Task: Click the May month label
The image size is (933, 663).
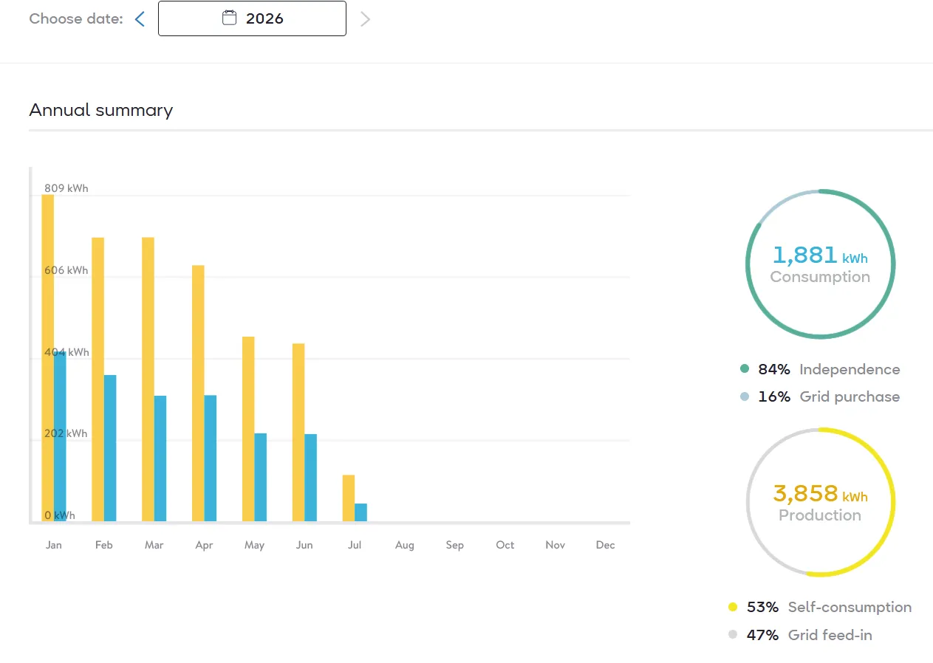Action: [x=255, y=545]
